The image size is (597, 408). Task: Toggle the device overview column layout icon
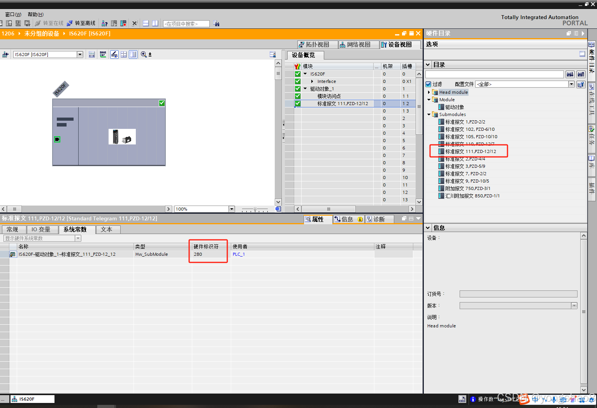(x=133, y=55)
